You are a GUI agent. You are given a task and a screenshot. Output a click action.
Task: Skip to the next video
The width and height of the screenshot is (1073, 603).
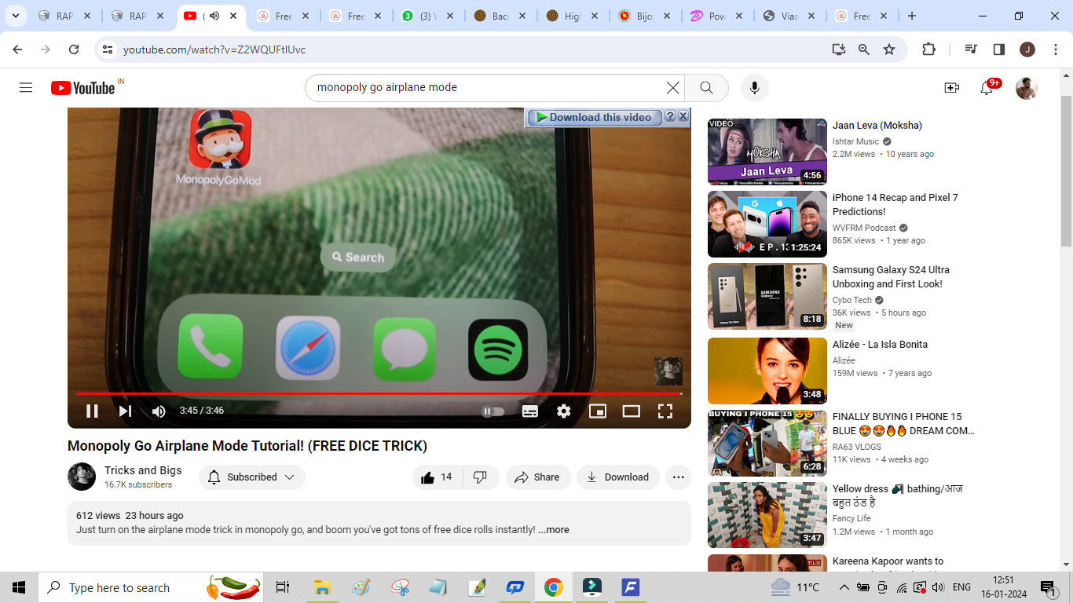[x=125, y=411]
